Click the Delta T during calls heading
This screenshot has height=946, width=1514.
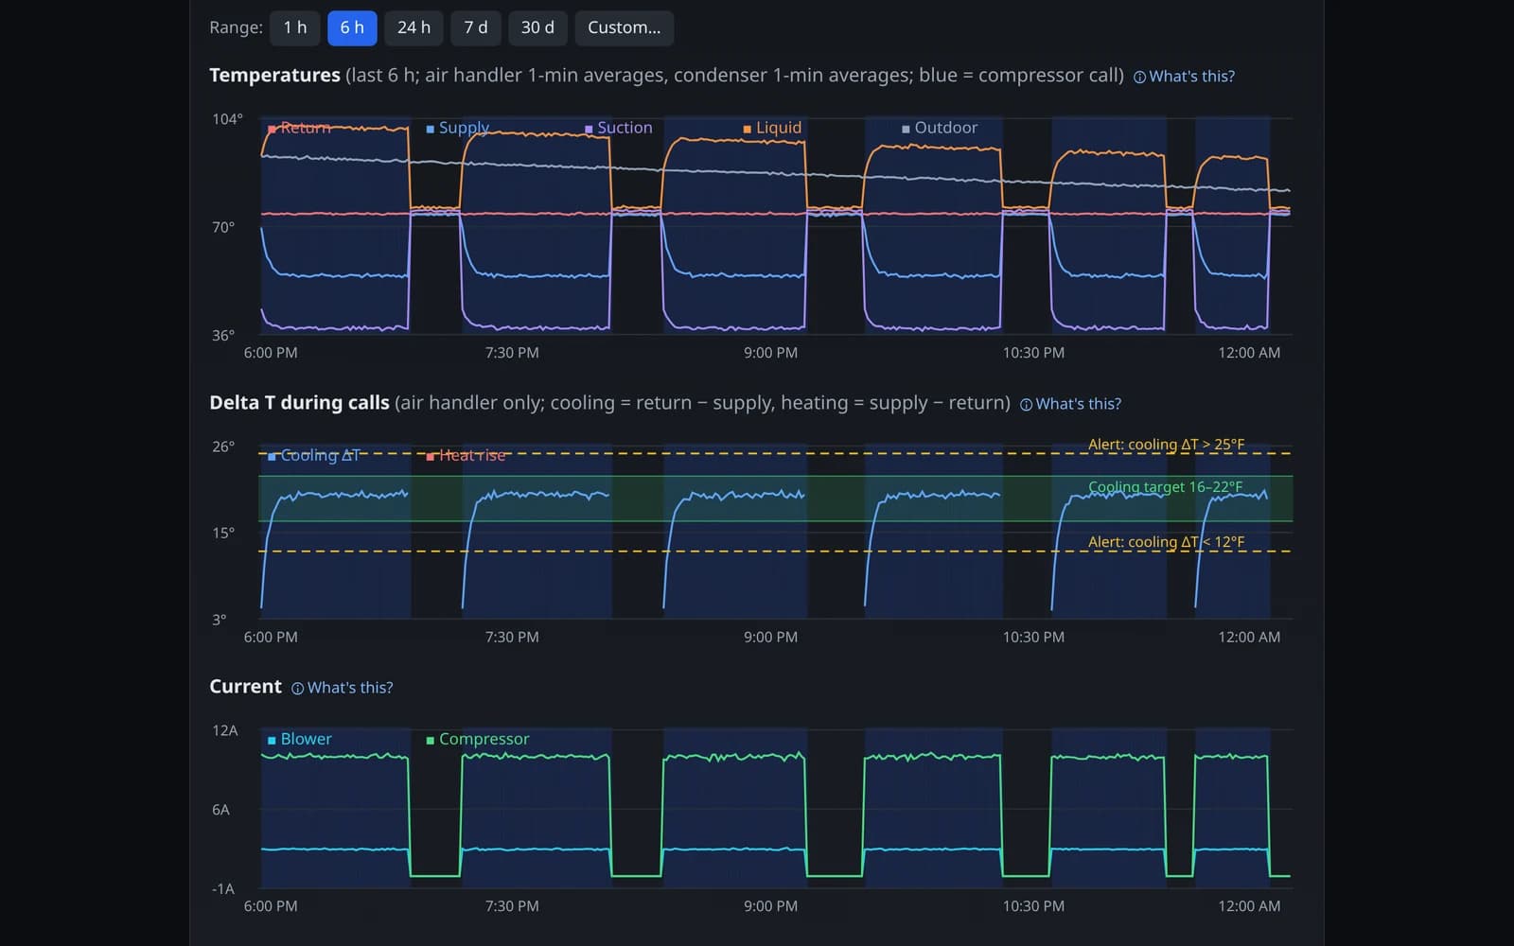pyautogui.click(x=299, y=402)
